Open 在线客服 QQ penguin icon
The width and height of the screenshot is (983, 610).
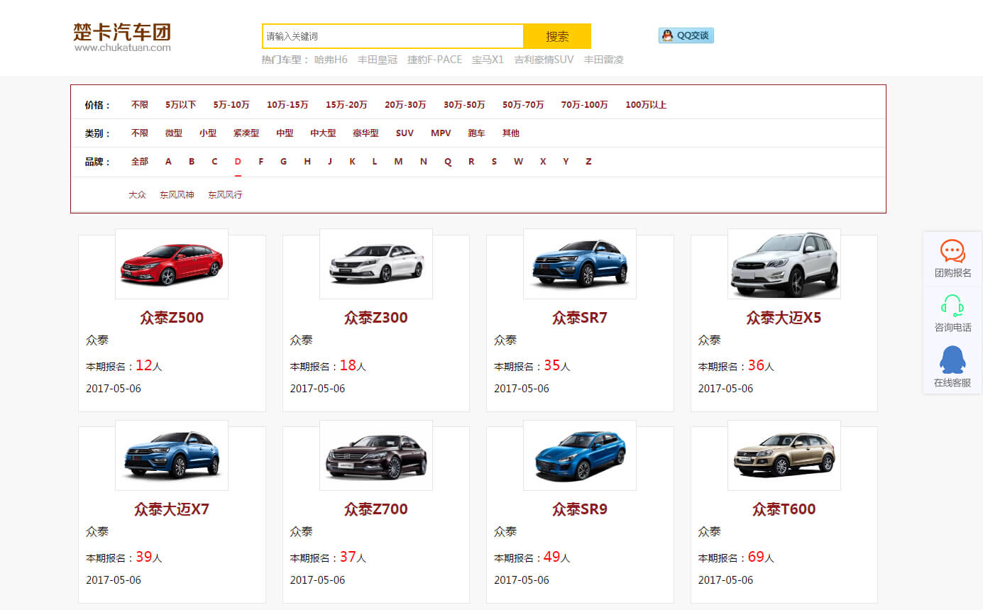click(x=952, y=360)
